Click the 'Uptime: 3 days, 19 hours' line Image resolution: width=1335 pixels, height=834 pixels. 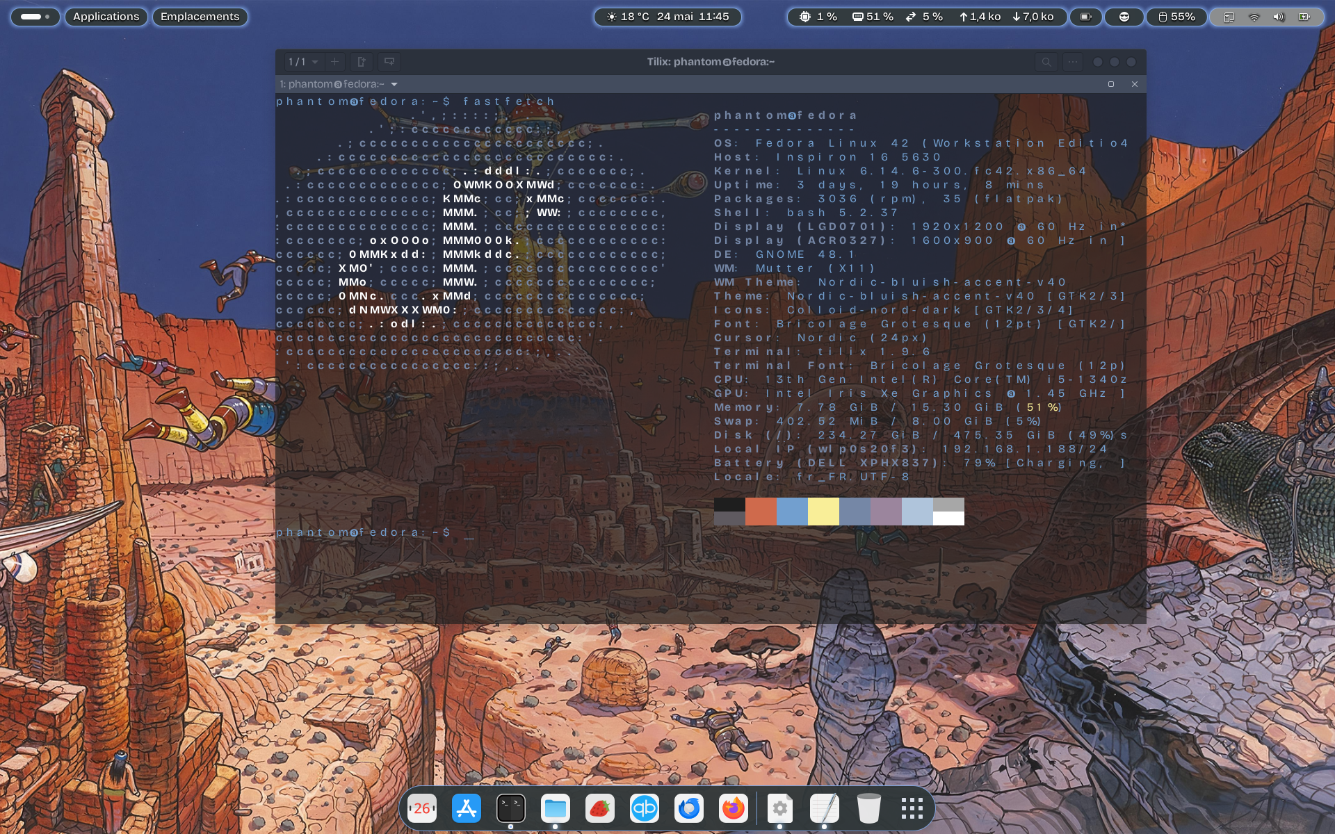(x=880, y=185)
